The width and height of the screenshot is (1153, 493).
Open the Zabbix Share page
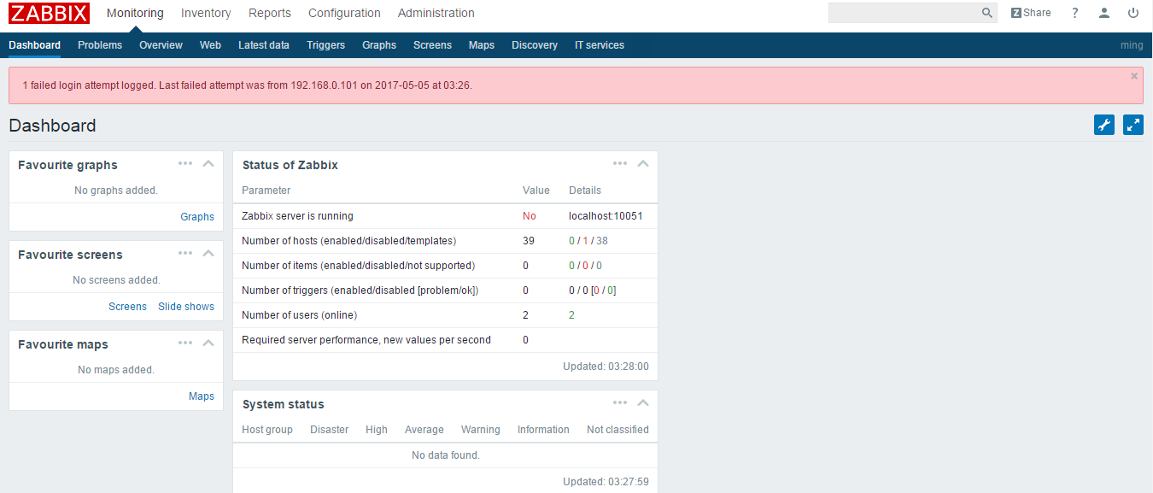click(1031, 13)
